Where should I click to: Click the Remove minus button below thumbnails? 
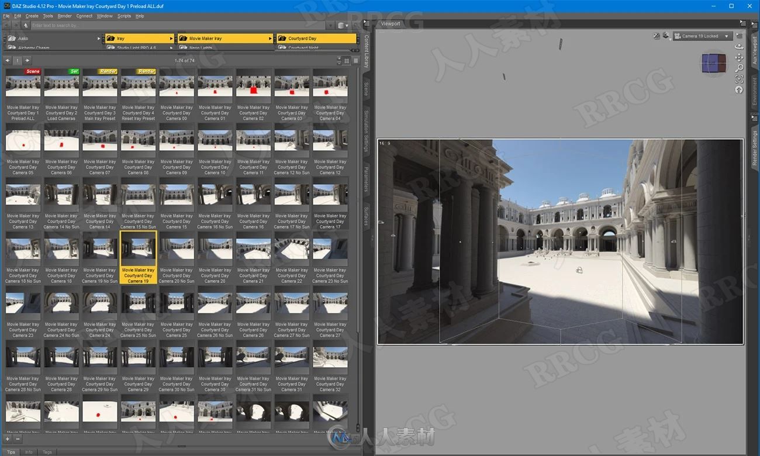pos(18,438)
